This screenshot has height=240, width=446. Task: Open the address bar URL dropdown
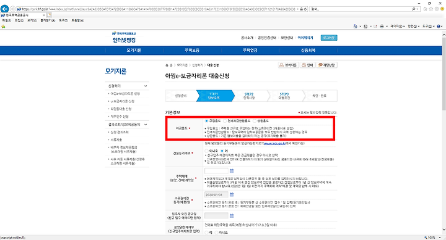pyautogui.click(x=297, y=9)
